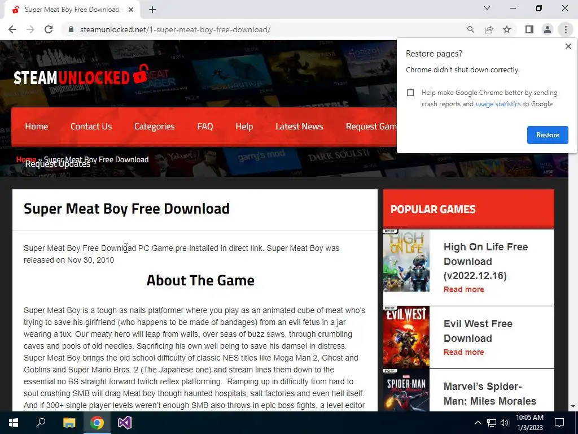
Task: Click Read more under High On Life
Action: coord(464,289)
